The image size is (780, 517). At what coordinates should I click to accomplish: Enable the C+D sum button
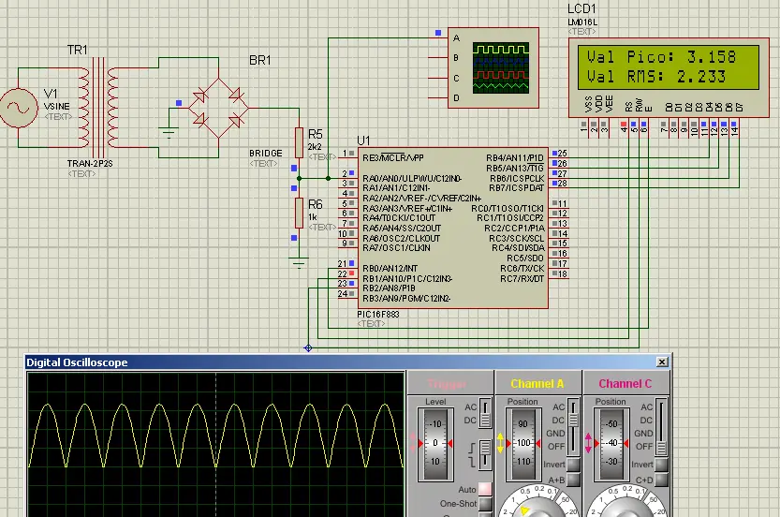point(661,480)
